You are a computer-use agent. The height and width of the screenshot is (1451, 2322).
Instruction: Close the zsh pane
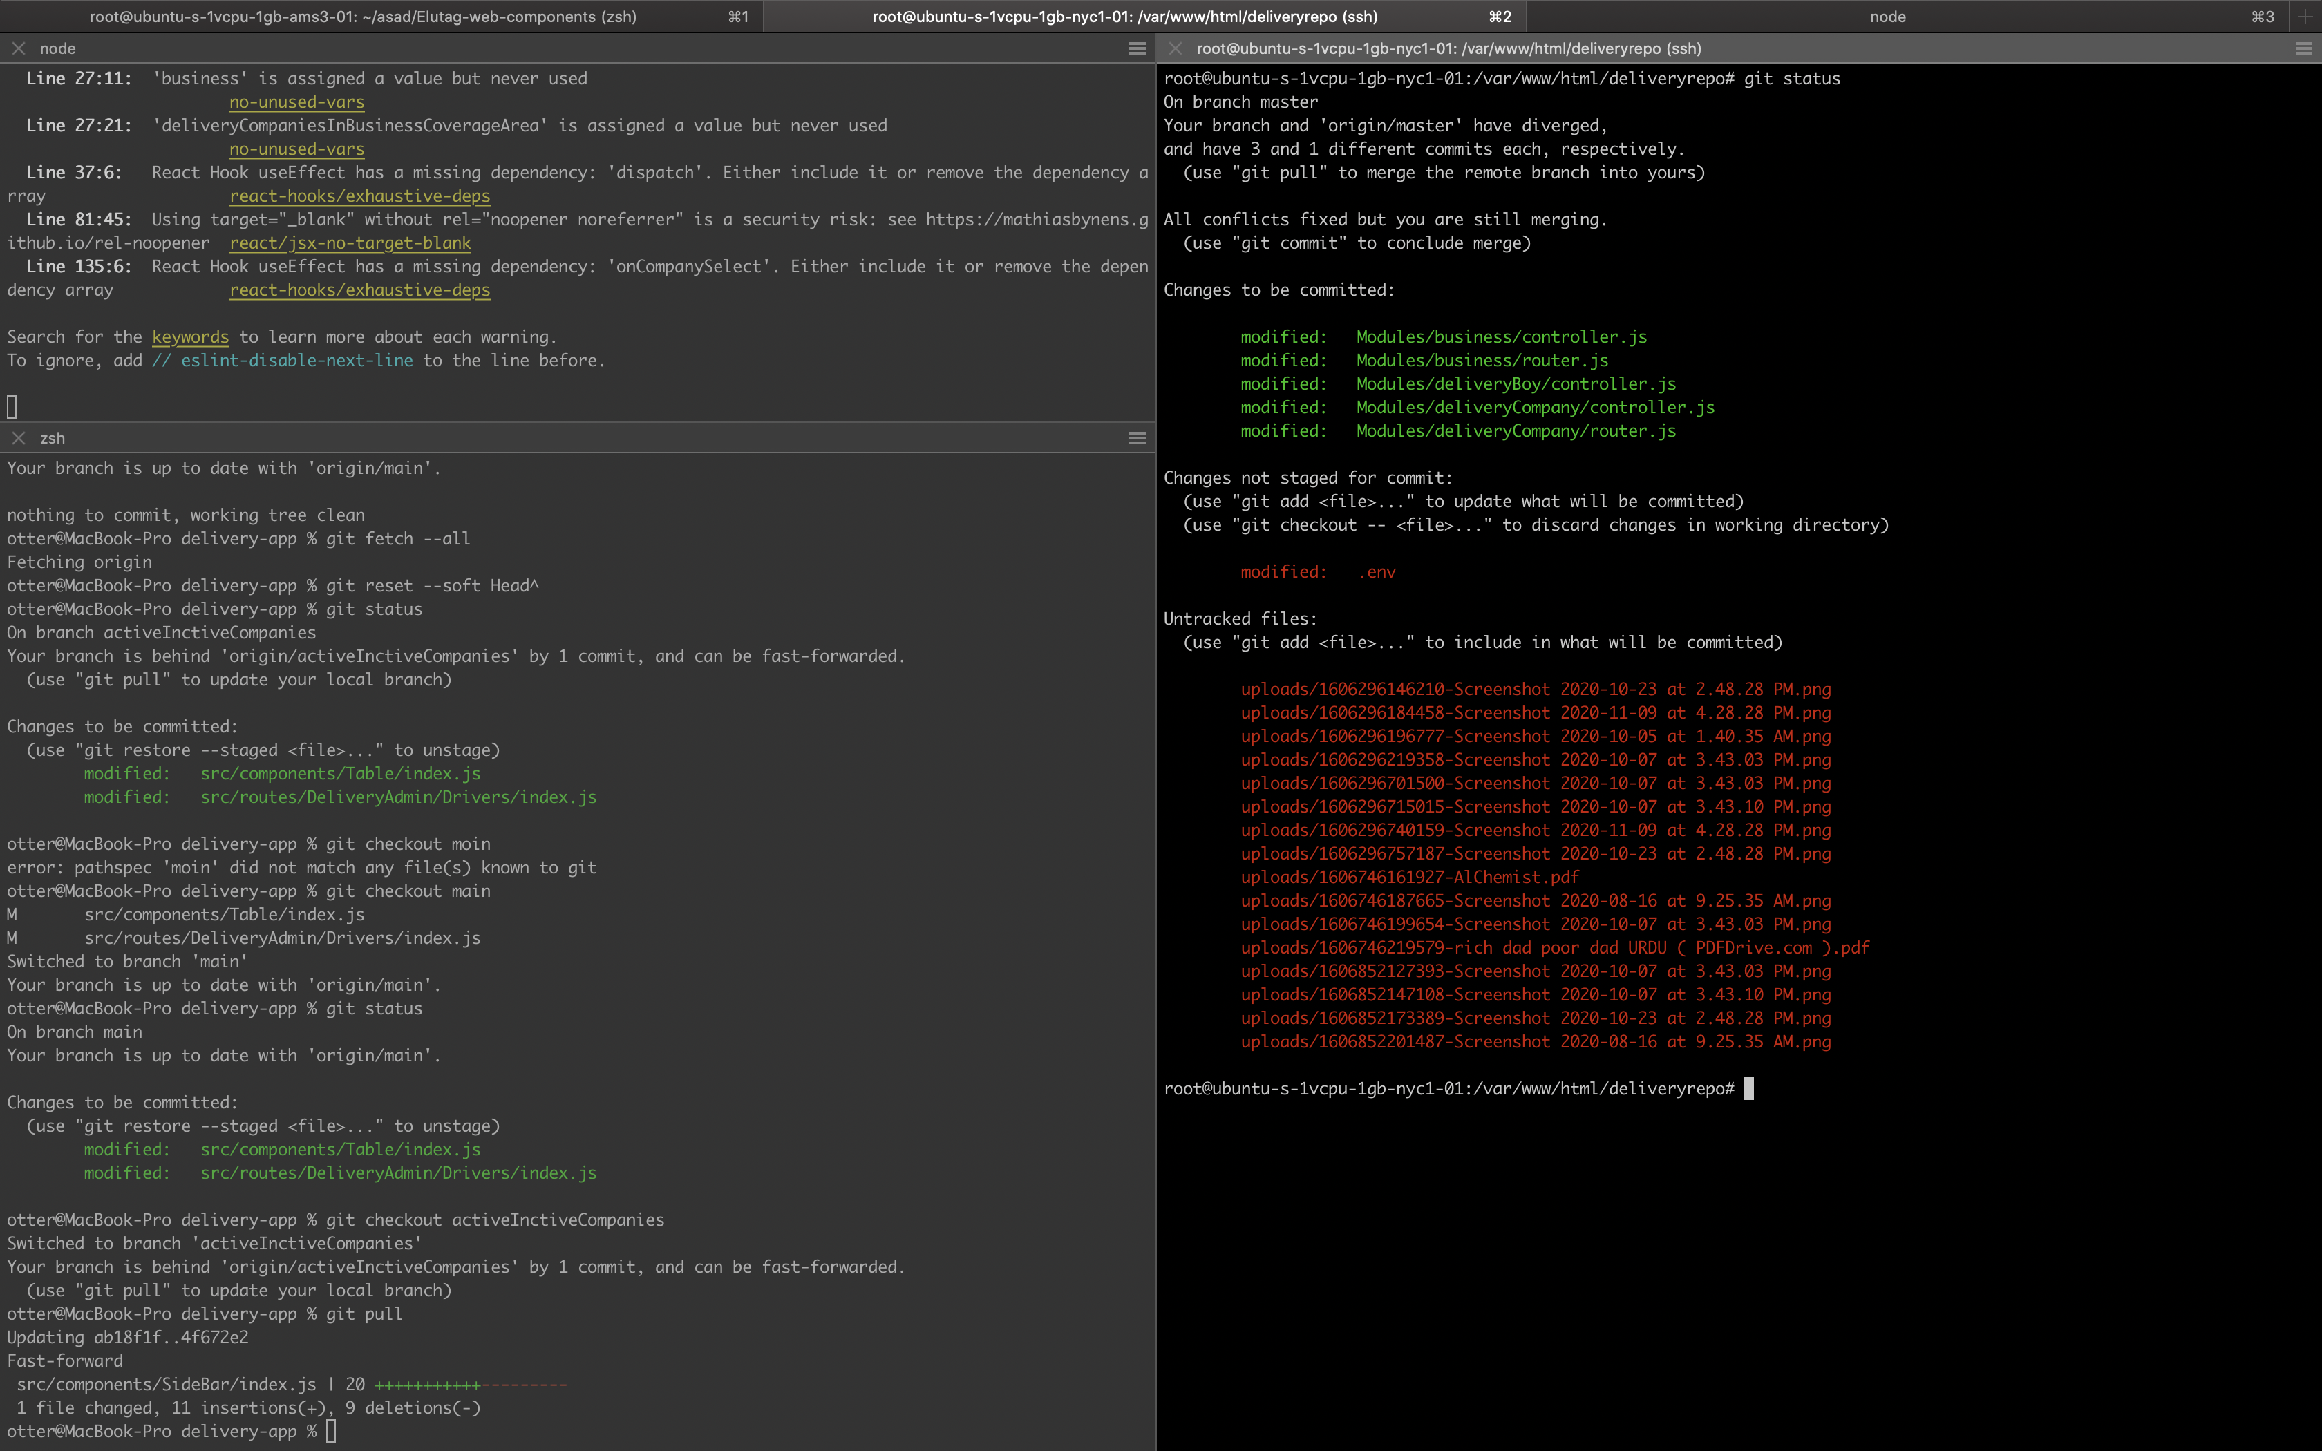pyautogui.click(x=18, y=437)
